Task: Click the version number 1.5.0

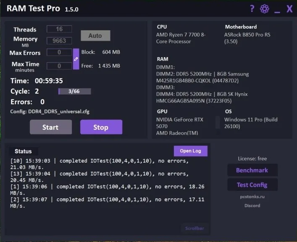Action: pyautogui.click(x=71, y=10)
